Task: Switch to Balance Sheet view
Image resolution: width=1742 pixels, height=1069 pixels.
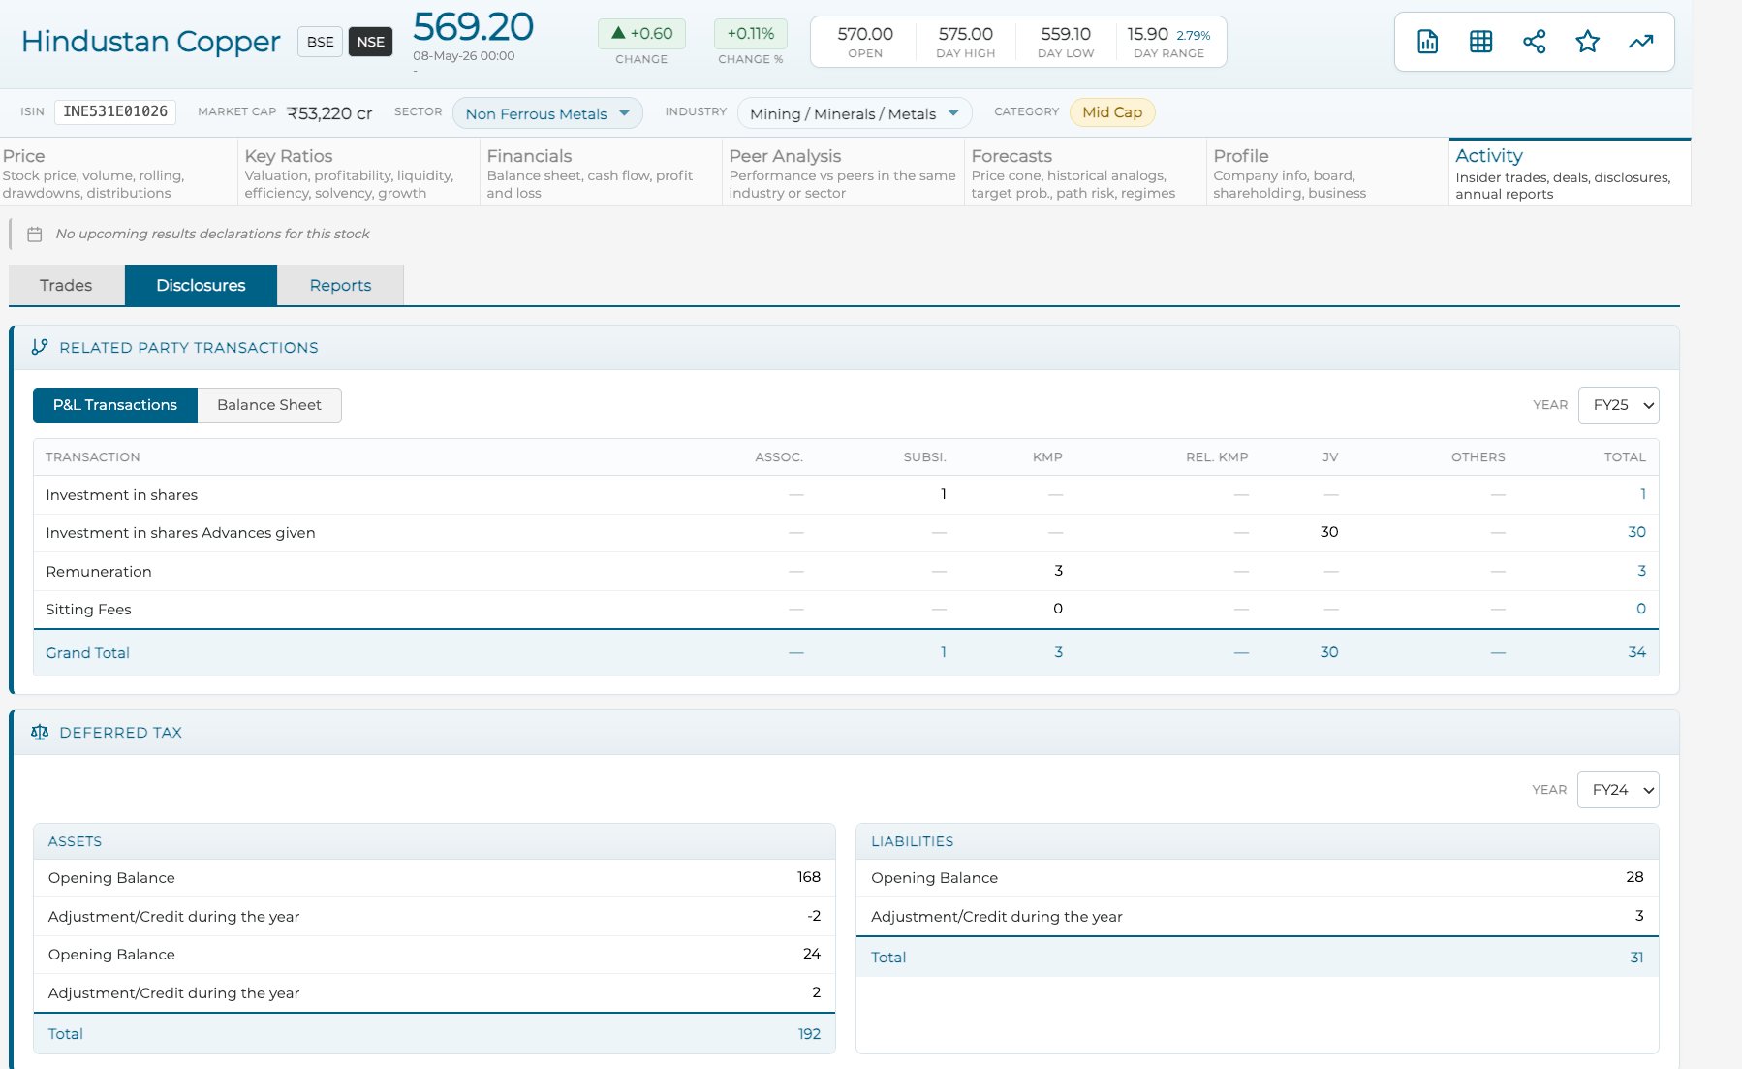Action: pyautogui.click(x=269, y=405)
